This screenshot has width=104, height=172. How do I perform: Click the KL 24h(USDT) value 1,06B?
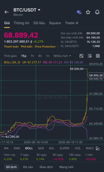[96, 46]
